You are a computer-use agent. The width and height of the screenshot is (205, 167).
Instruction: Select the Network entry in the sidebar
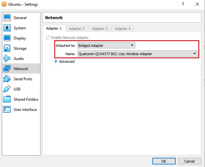(x=21, y=69)
